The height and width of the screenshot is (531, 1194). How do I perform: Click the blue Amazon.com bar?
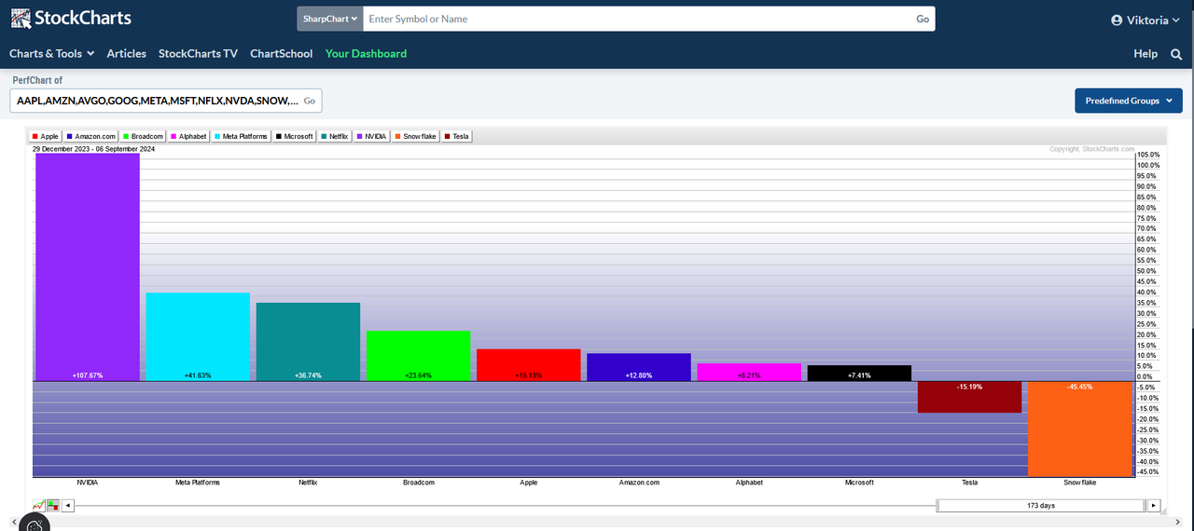tap(639, 367)
